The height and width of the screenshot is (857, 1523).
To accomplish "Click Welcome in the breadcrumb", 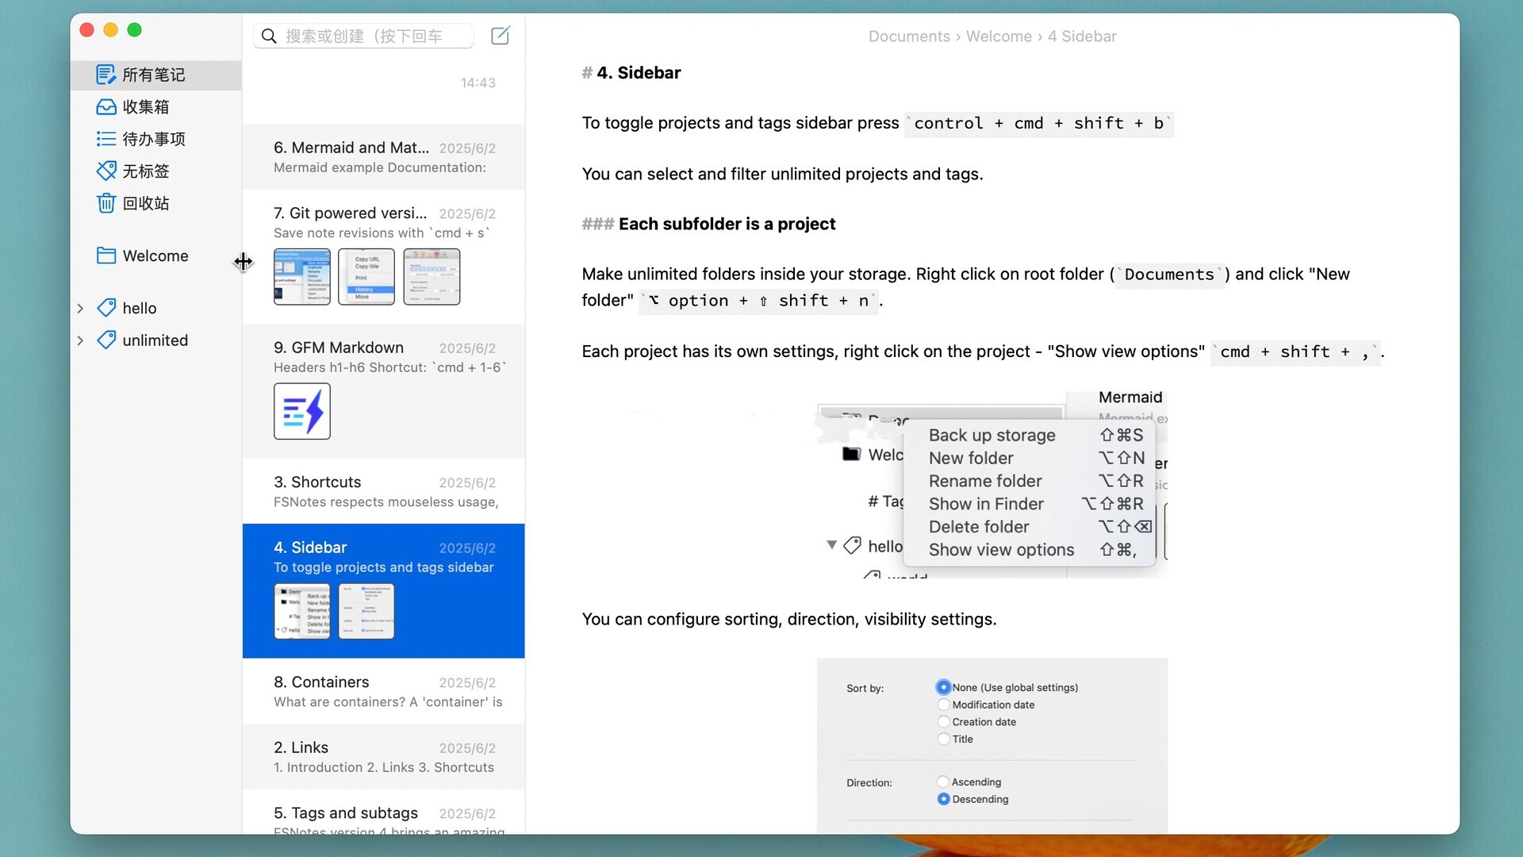I will pos(999,37).
